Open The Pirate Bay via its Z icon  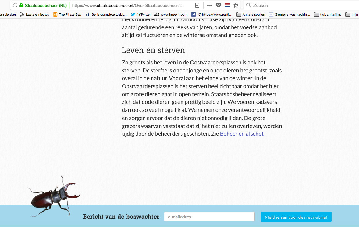(x=56, y=14)
